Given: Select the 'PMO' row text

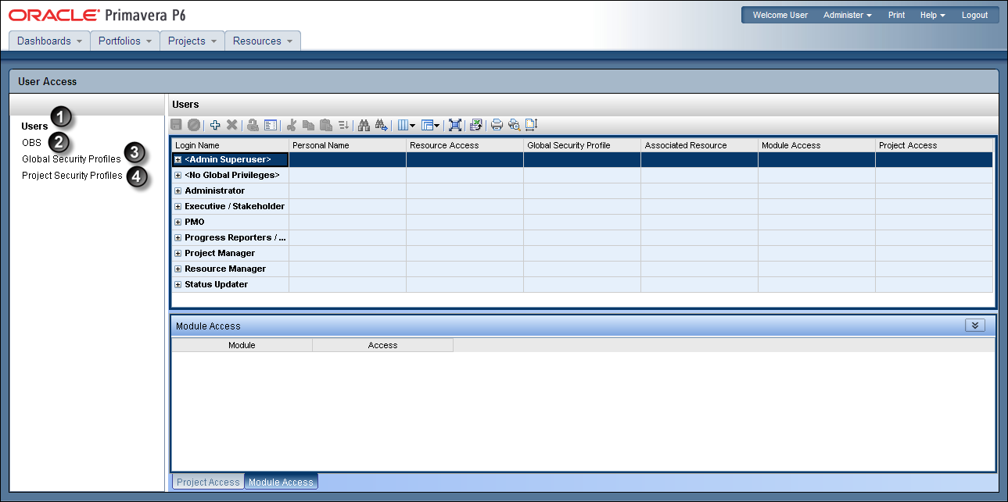Looking at the screenshot, I should 194,222.
